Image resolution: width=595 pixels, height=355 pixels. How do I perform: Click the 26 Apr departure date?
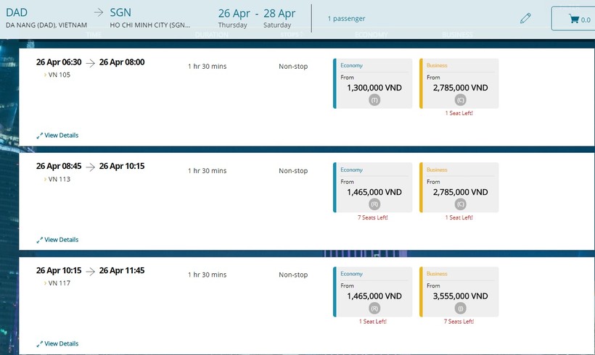[x=234, y=14]
